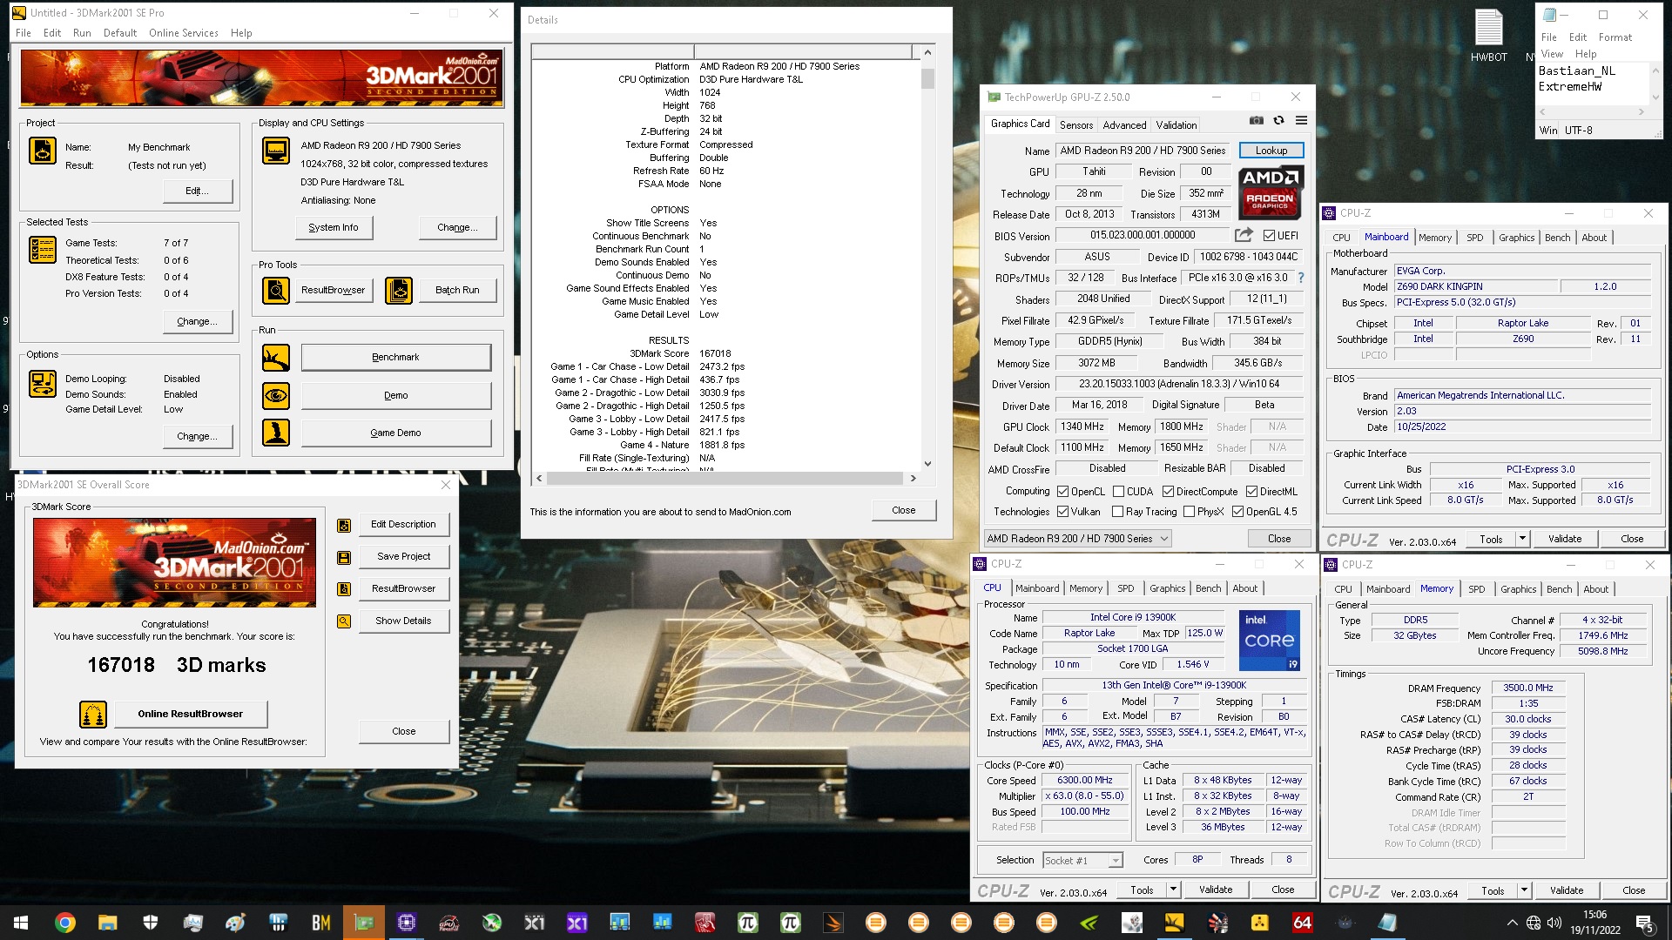Open the GPU-Z hamburger menu

coord(1301,120)
